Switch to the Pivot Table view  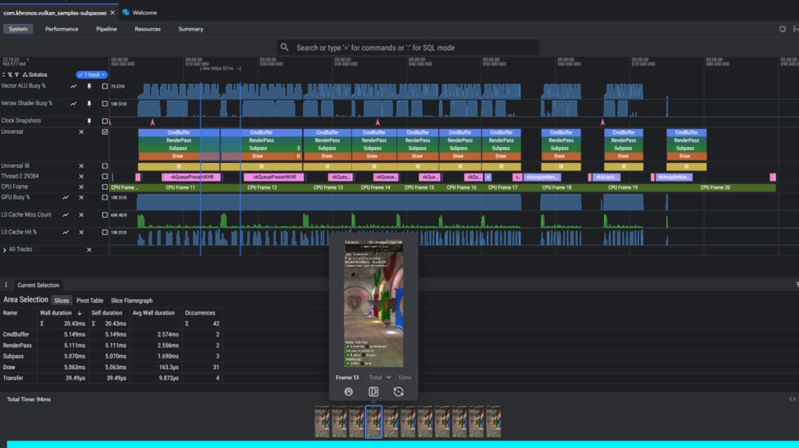[90, 300]
